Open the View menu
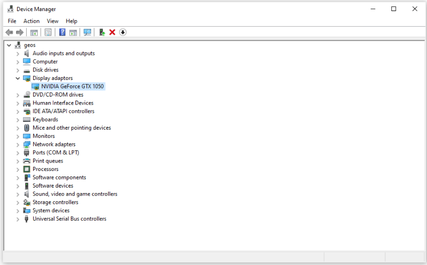The width and height of the screenshot is (427, 265). click(x=53, y=21)
